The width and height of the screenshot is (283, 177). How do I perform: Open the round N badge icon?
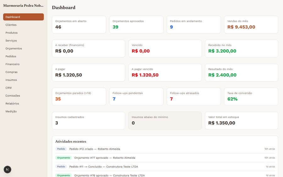click(8, 169)
